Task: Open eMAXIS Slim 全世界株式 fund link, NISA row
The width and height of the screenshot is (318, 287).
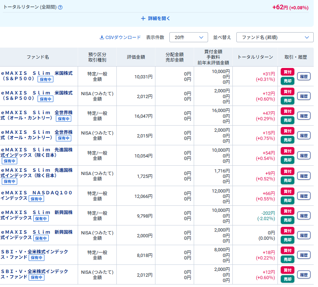Action: pyautogui.click(x=37, y=135)
